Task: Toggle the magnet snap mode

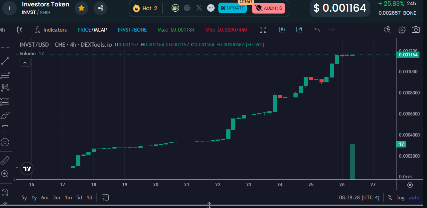Action: (x=5, y=193)
